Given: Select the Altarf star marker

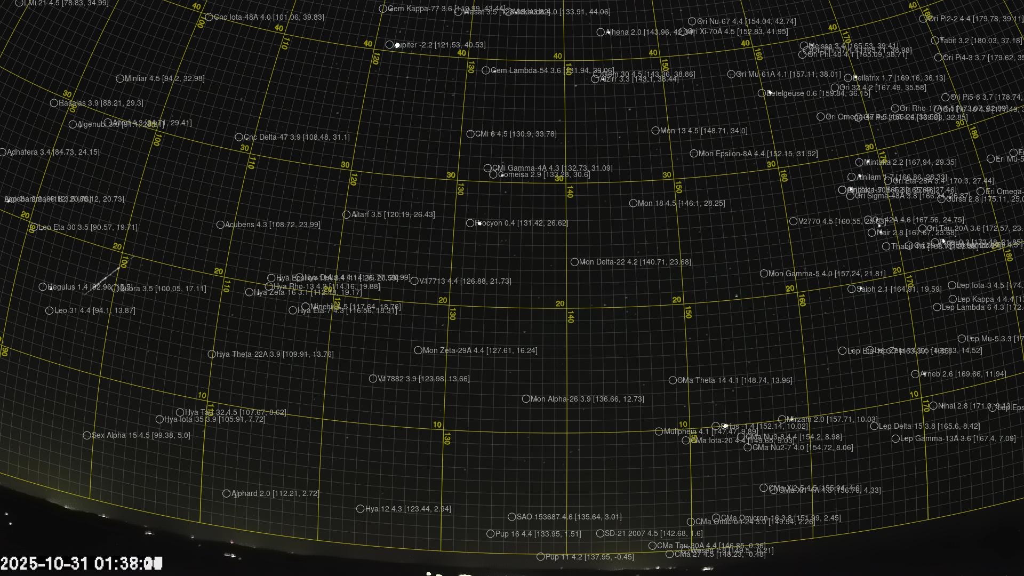Looking at the screenshot, I should tap(346, 214).
